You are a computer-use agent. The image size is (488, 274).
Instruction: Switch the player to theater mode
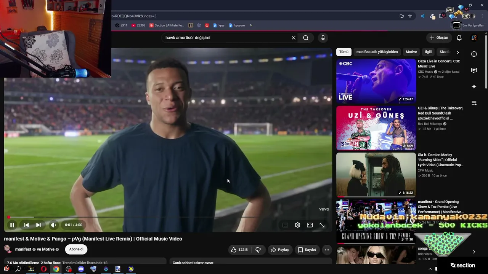(310, 225)
